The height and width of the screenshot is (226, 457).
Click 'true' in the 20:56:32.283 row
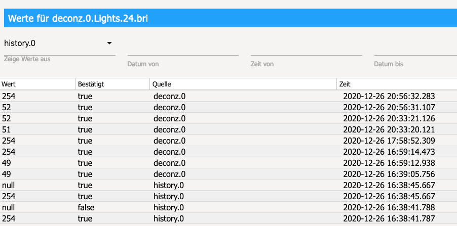pyautogui.click(x=85, y=96)
